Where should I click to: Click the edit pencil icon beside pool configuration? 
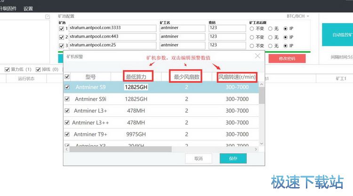[48, 16]
